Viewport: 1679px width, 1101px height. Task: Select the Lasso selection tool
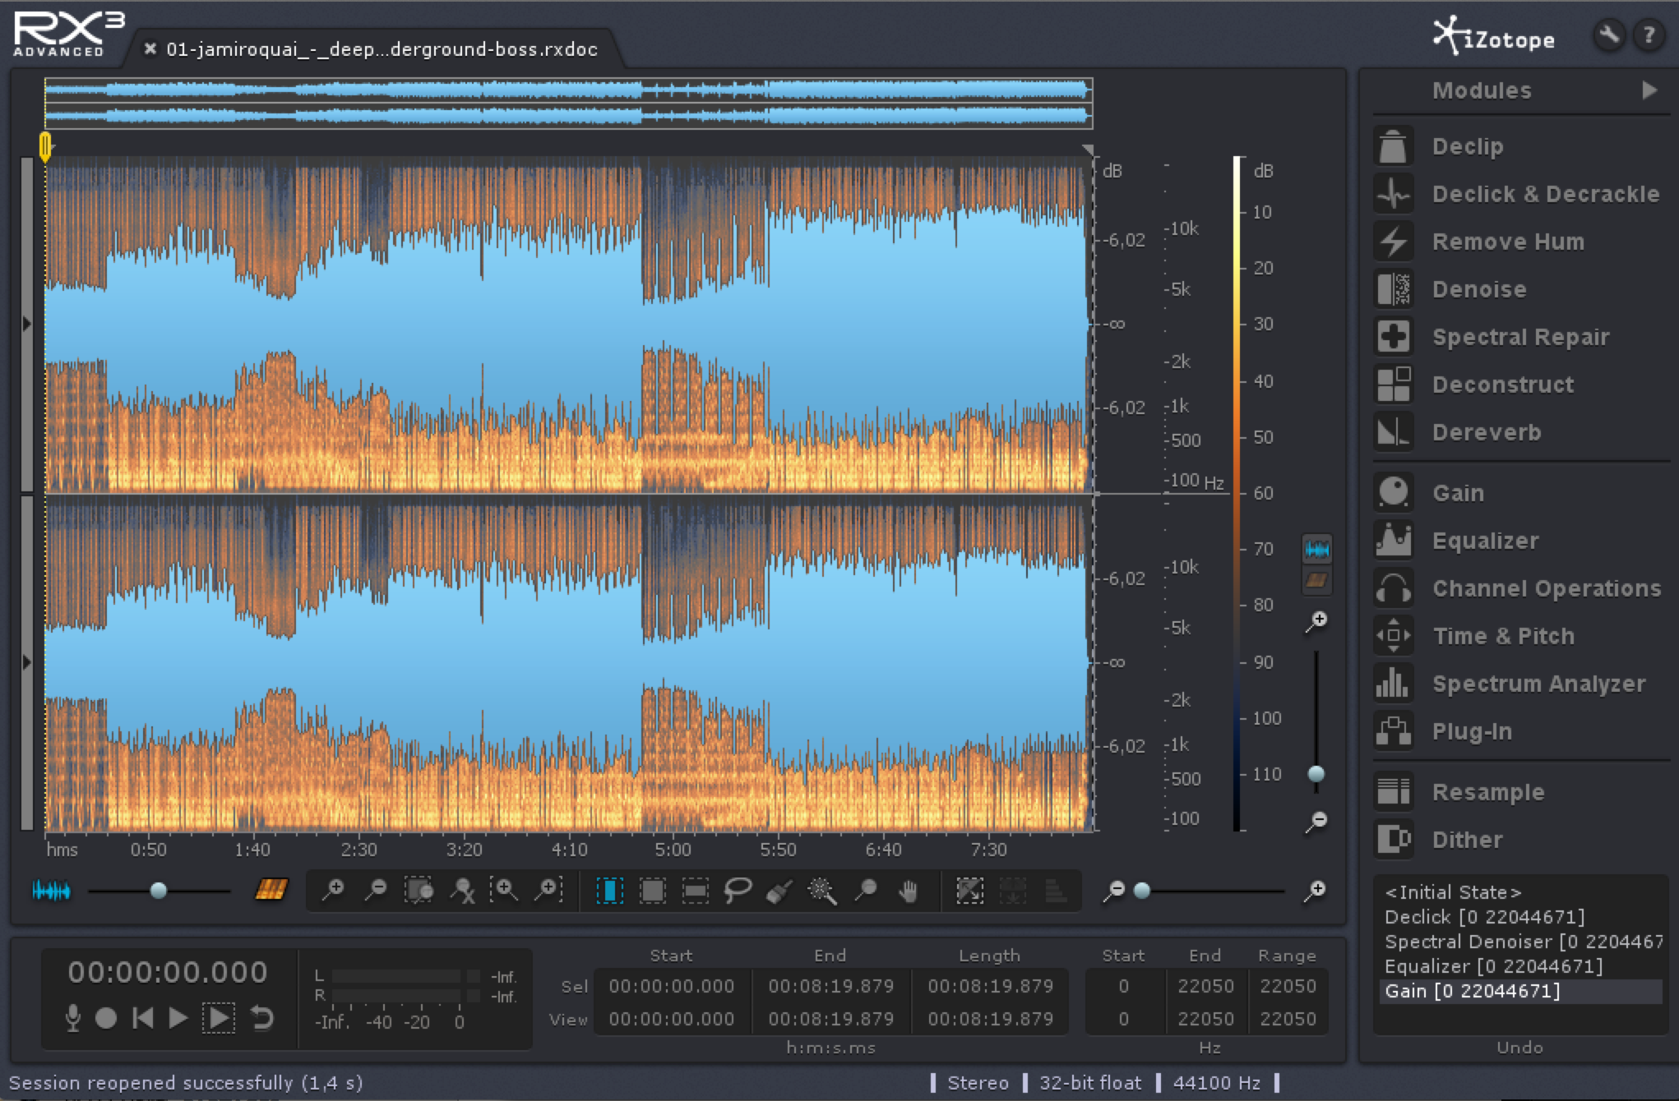point(738,890)
